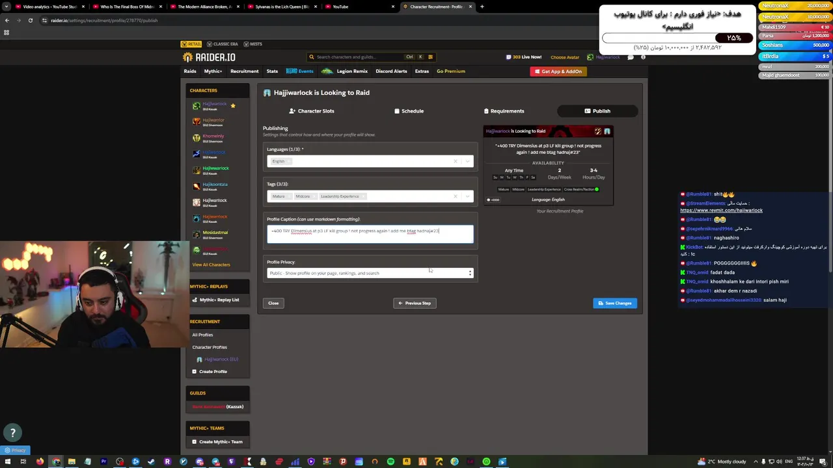
Task: Clear all selected languages
Action: 456,161
